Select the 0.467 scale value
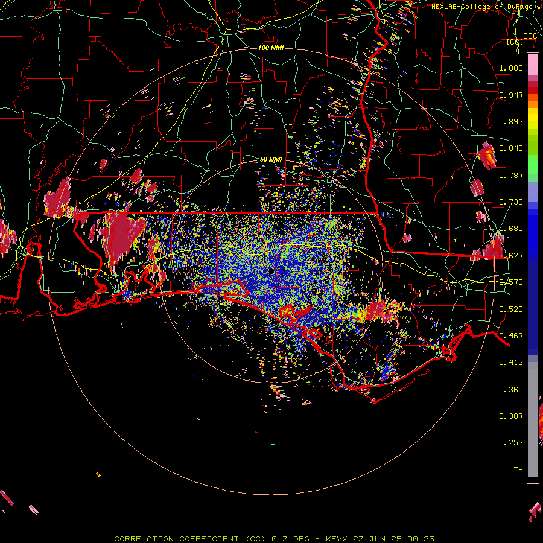 click(x=511, y=336)
